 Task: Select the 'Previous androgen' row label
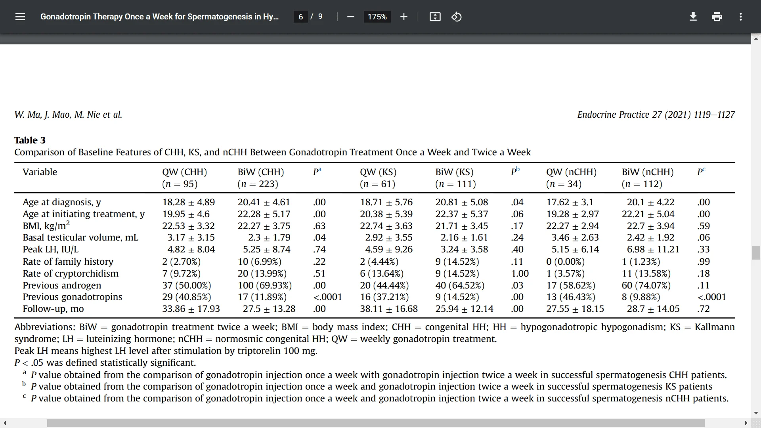pyautogui.click(x=62, y=285)
